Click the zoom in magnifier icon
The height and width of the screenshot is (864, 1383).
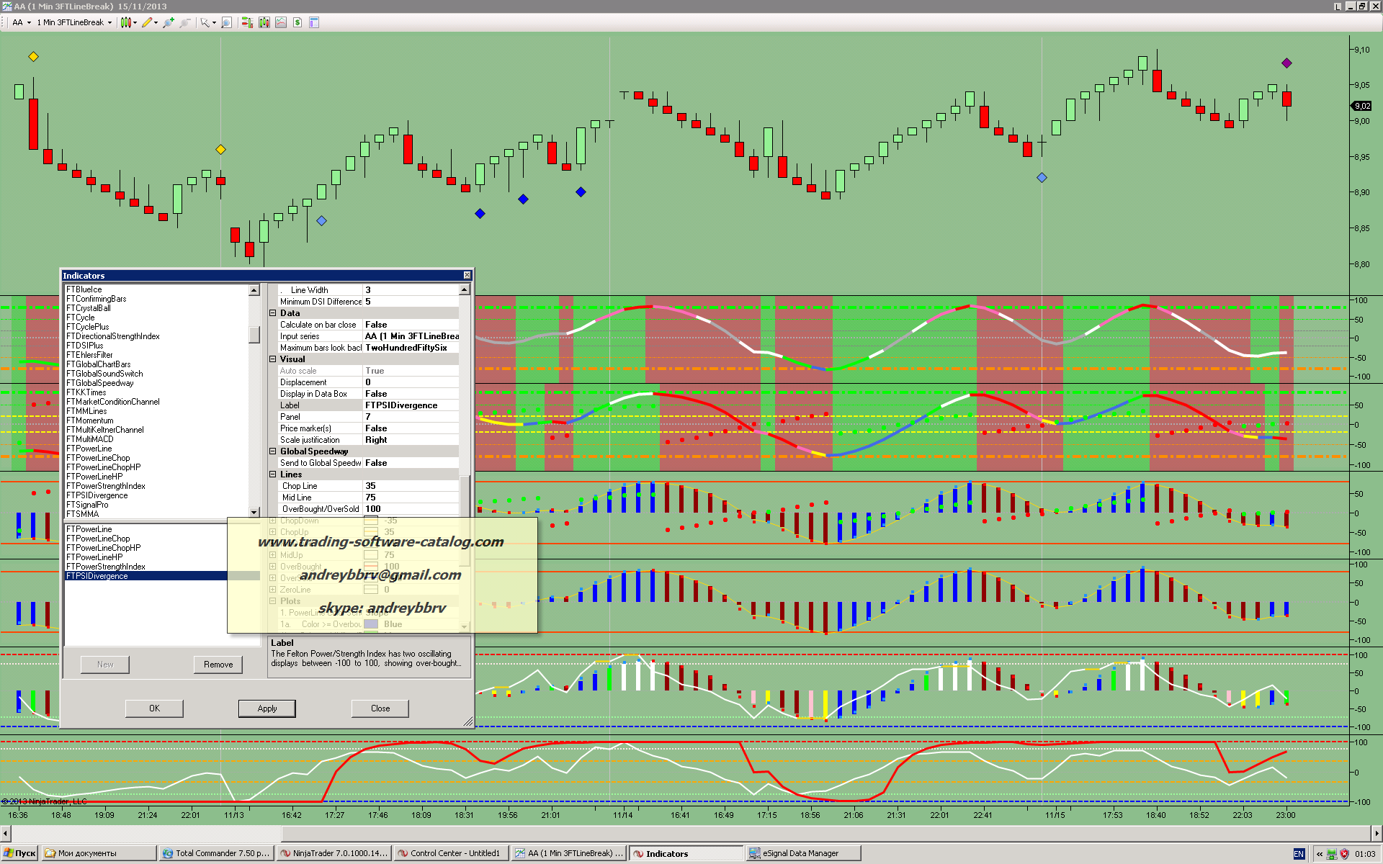168,22
